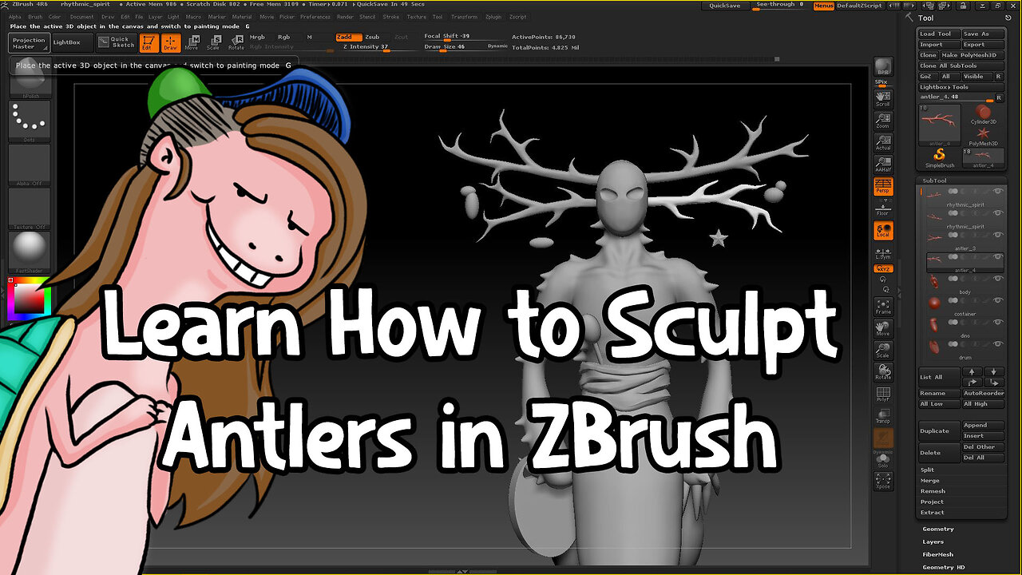
Task: Toggle Transp transparency
Action: coord(883,416)
